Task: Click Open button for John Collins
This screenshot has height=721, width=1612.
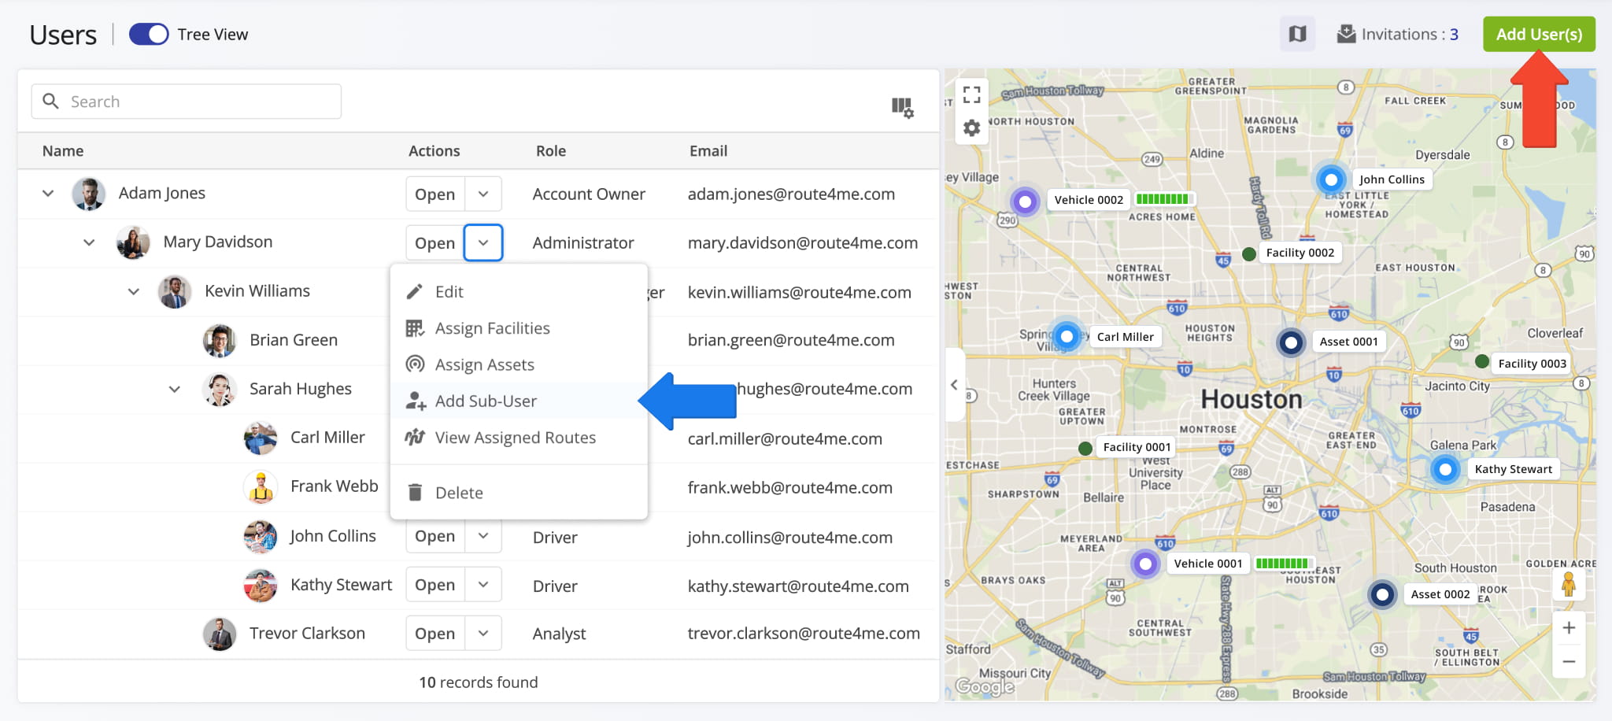Action: [435, 536]
